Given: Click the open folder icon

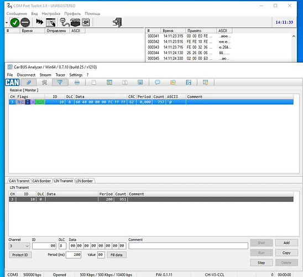Looking at the screenshot, I should point(173,83).
